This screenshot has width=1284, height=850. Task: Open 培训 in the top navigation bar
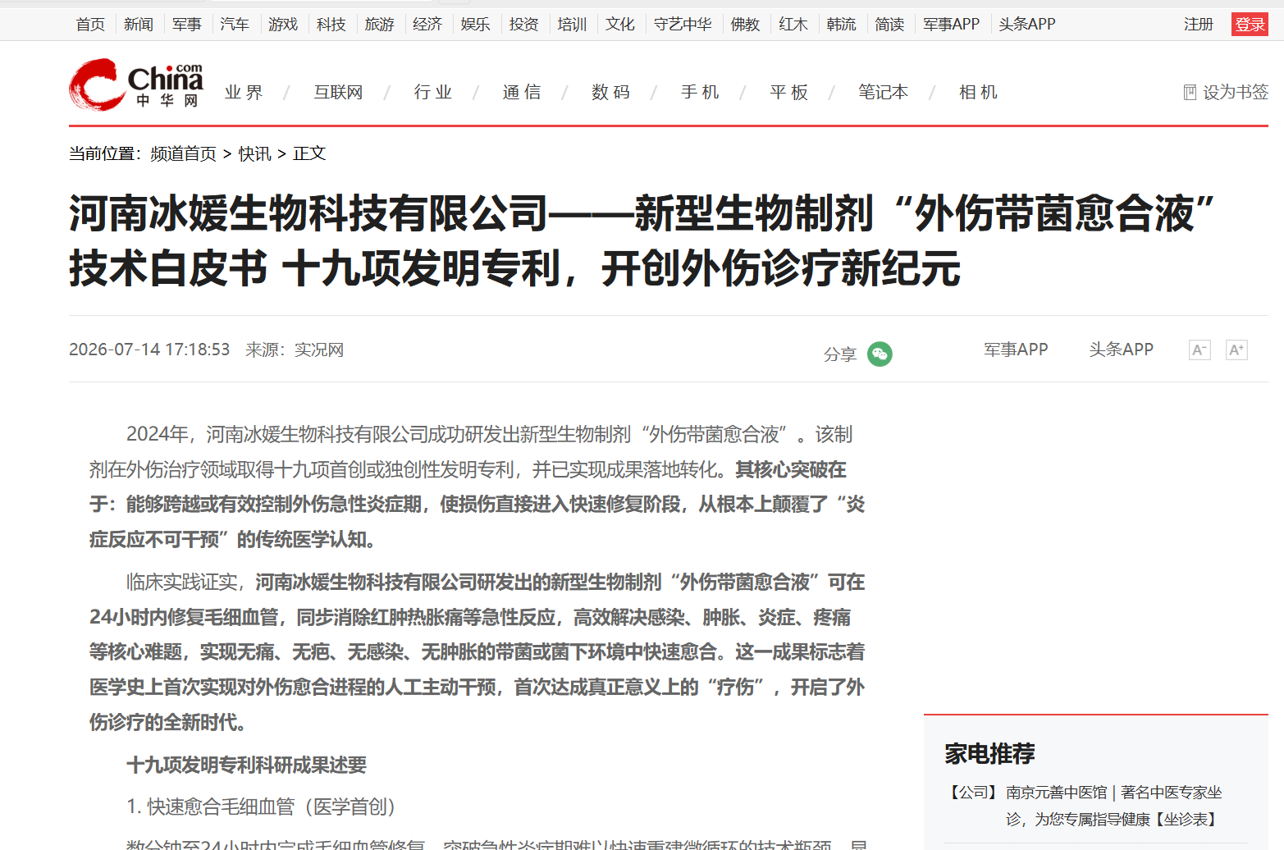click(x=573, y=25)
